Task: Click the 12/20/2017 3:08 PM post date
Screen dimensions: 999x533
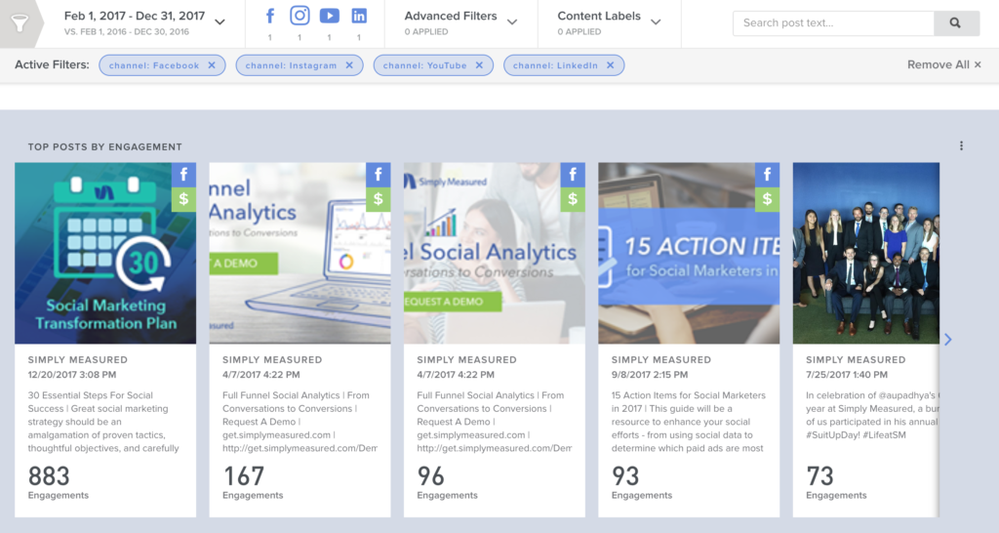Action: (x=72, y=375)
